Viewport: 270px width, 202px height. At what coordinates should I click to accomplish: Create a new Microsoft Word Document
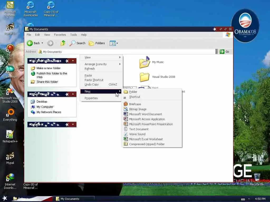point(152,114)
